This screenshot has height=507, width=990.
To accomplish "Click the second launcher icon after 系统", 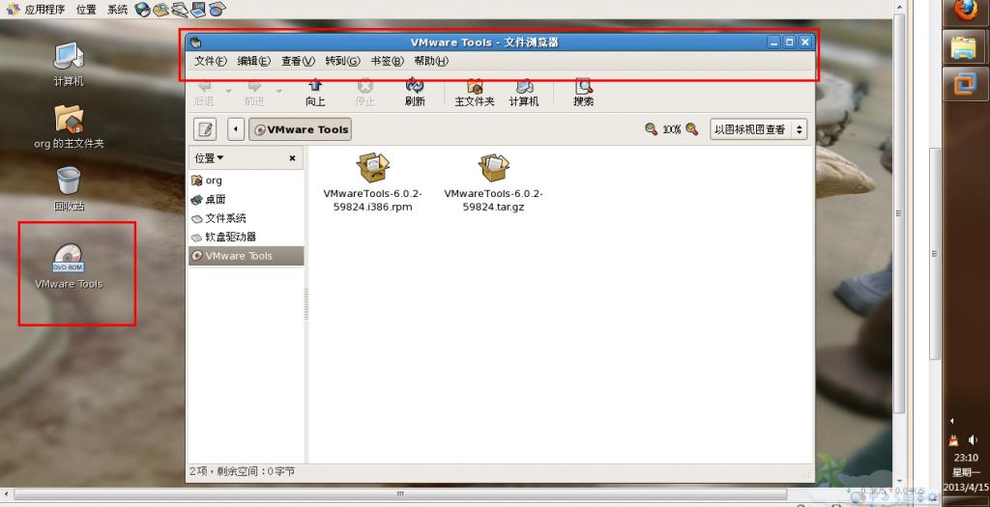I will pos(161,9).
